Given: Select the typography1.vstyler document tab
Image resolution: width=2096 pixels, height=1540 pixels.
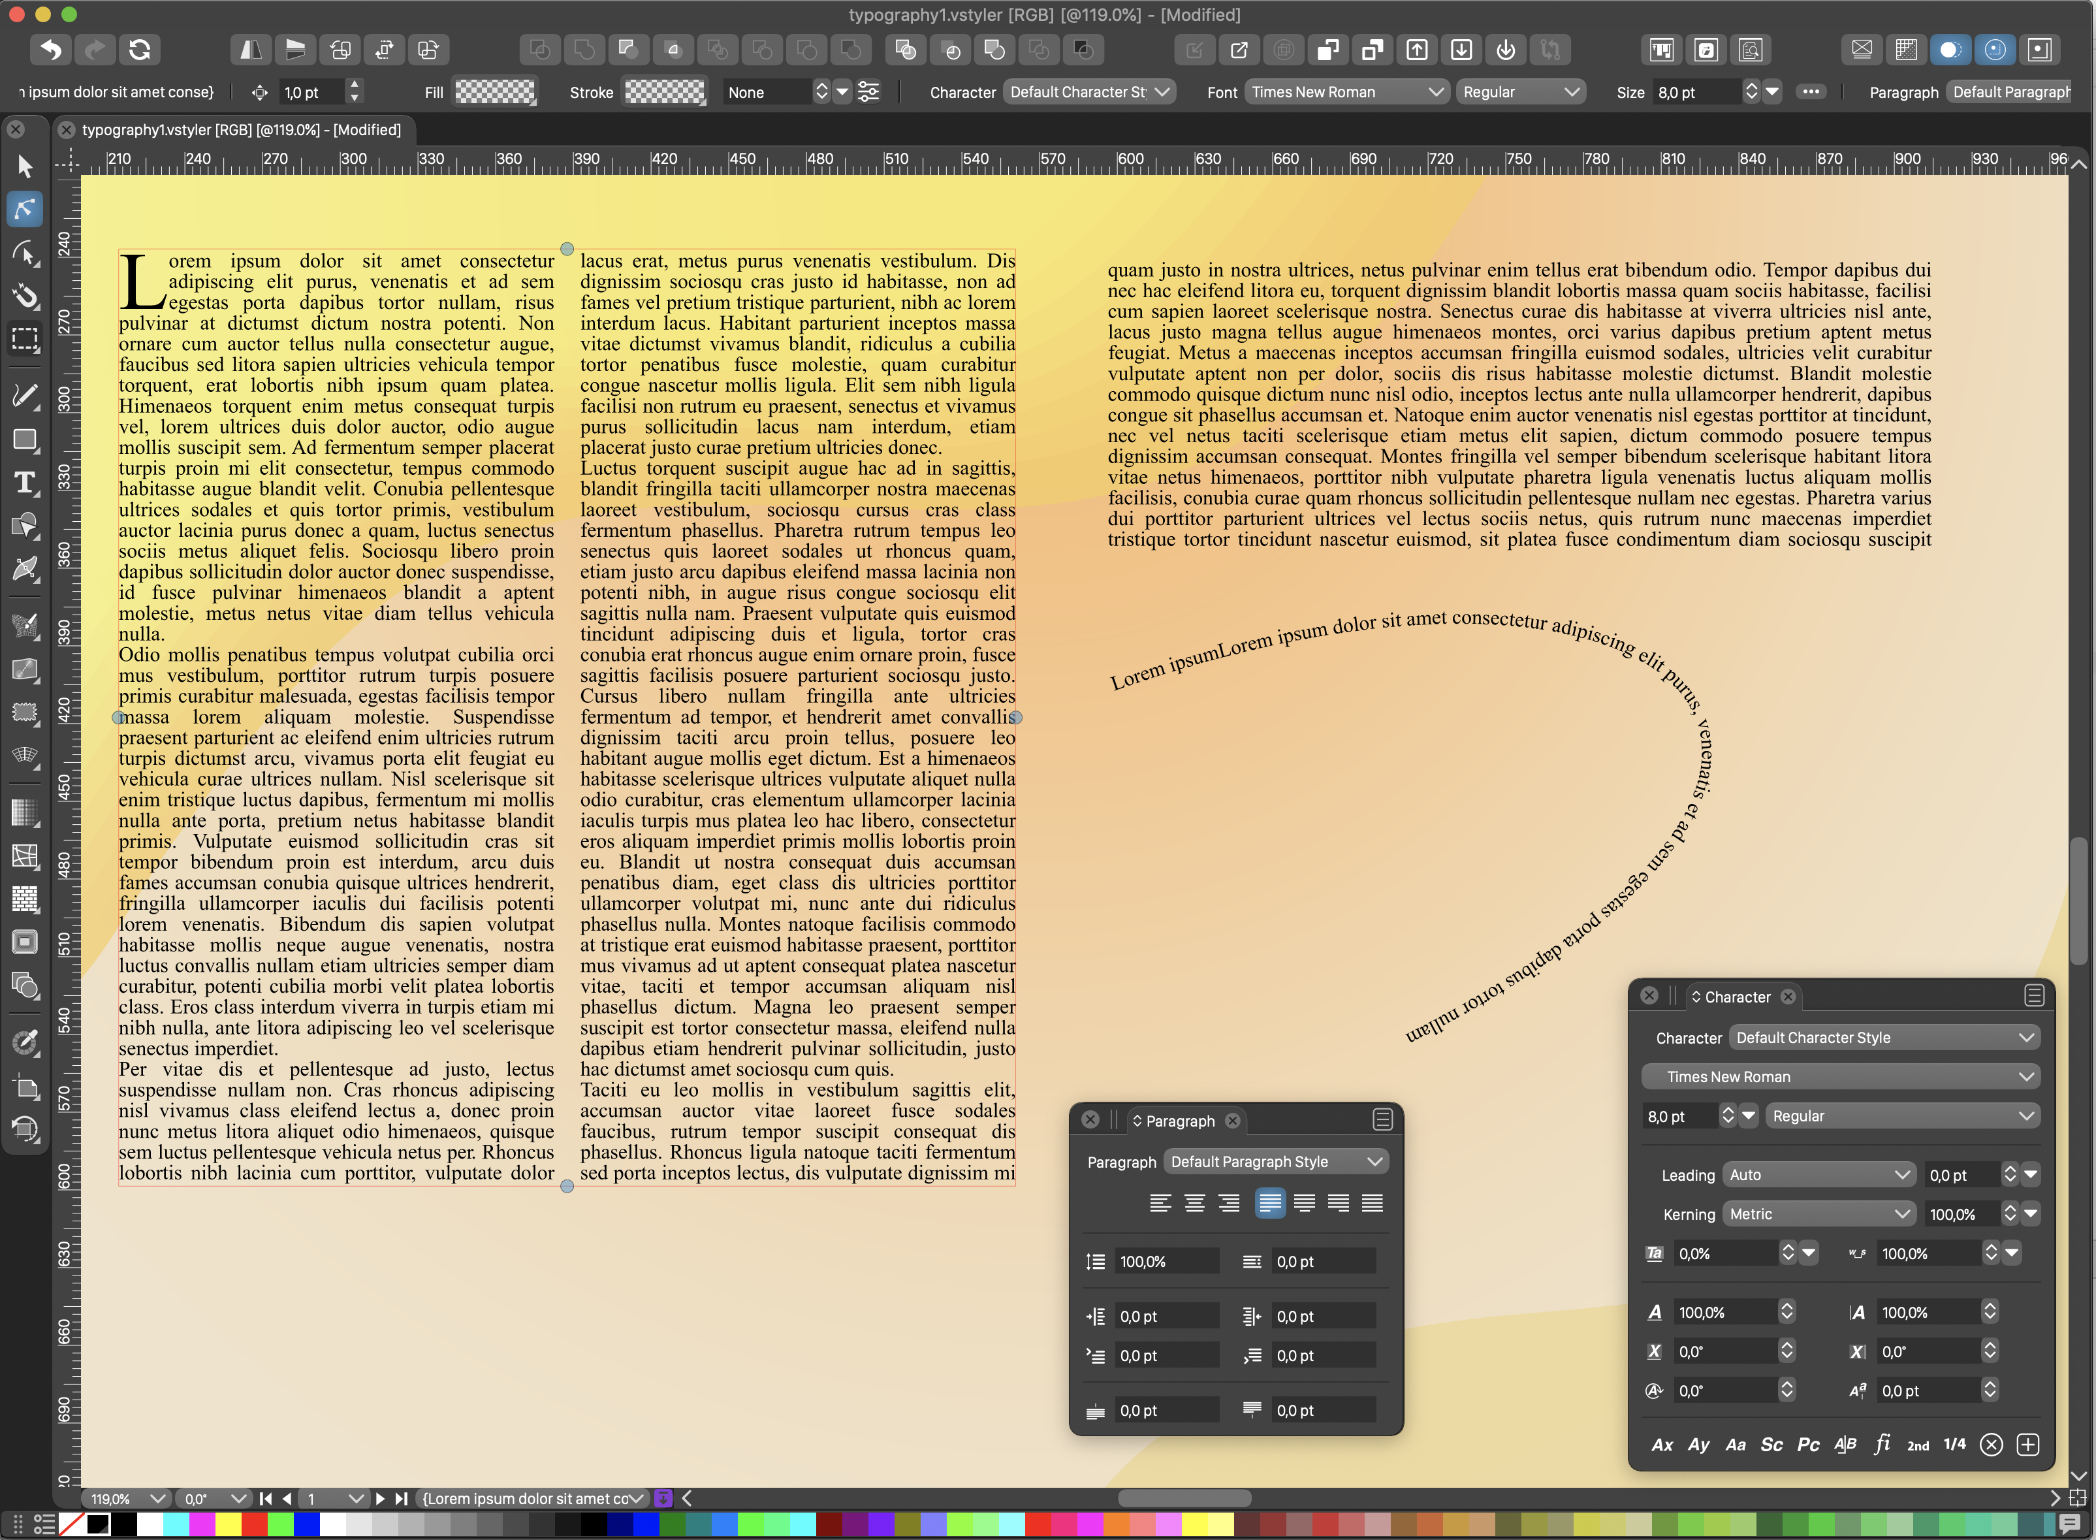Looking at the screenshot, I should click(240, 129).
